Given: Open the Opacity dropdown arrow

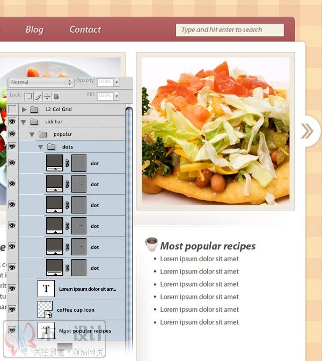Looking at the screenshot, I should [x=117, y=82].
